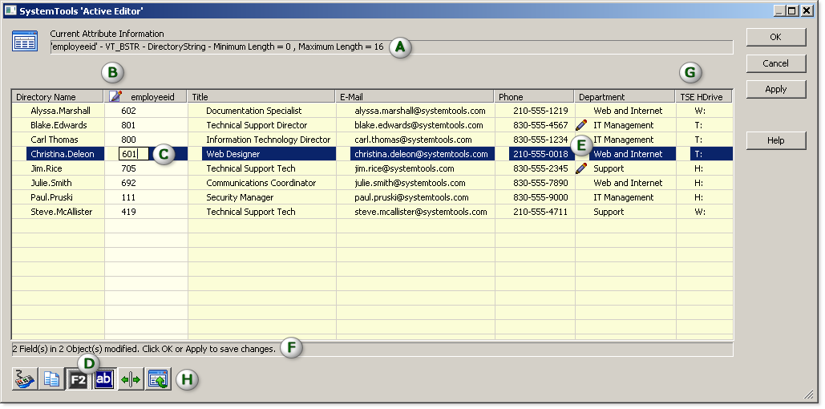Screen dimensions: 825x409
Task: Click the Current Attribute Information text field
Action: click(x=391, y=47)
